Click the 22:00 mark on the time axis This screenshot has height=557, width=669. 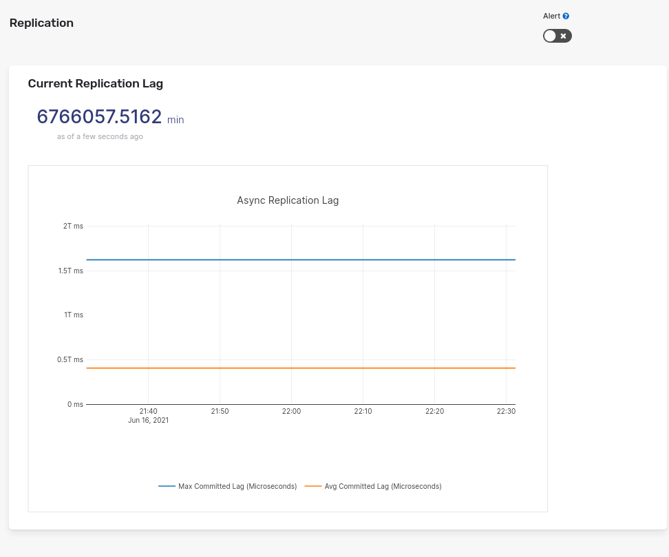click(291, 411)
